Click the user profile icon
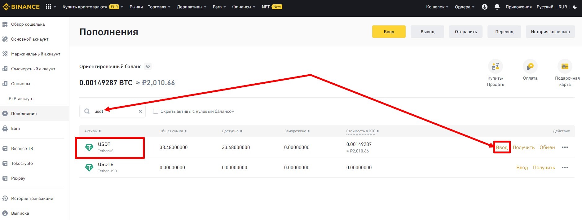 485,7
